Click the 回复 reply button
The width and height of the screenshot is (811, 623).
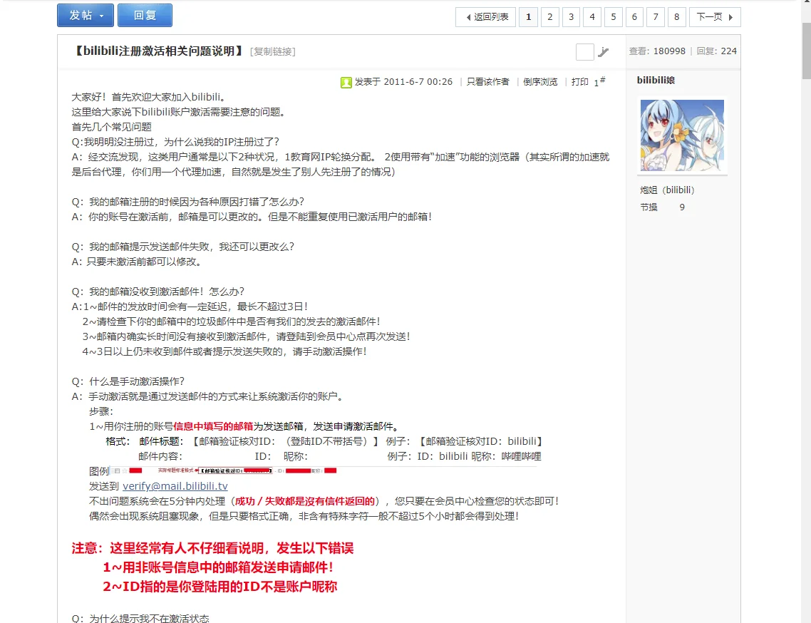pyautogui.click(x=145, y=16)
